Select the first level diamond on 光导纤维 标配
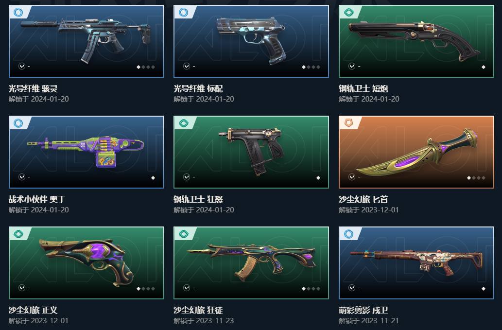 304,67
